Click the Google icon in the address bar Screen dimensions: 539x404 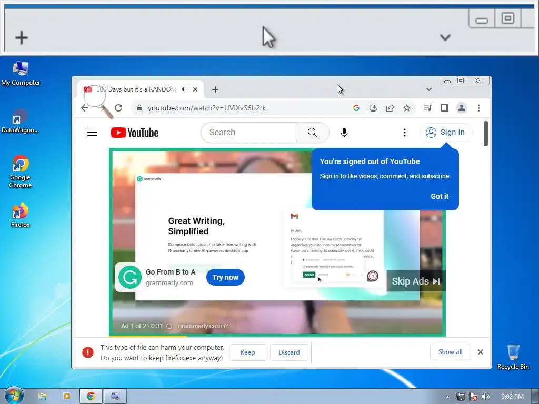tap(356, 108)
